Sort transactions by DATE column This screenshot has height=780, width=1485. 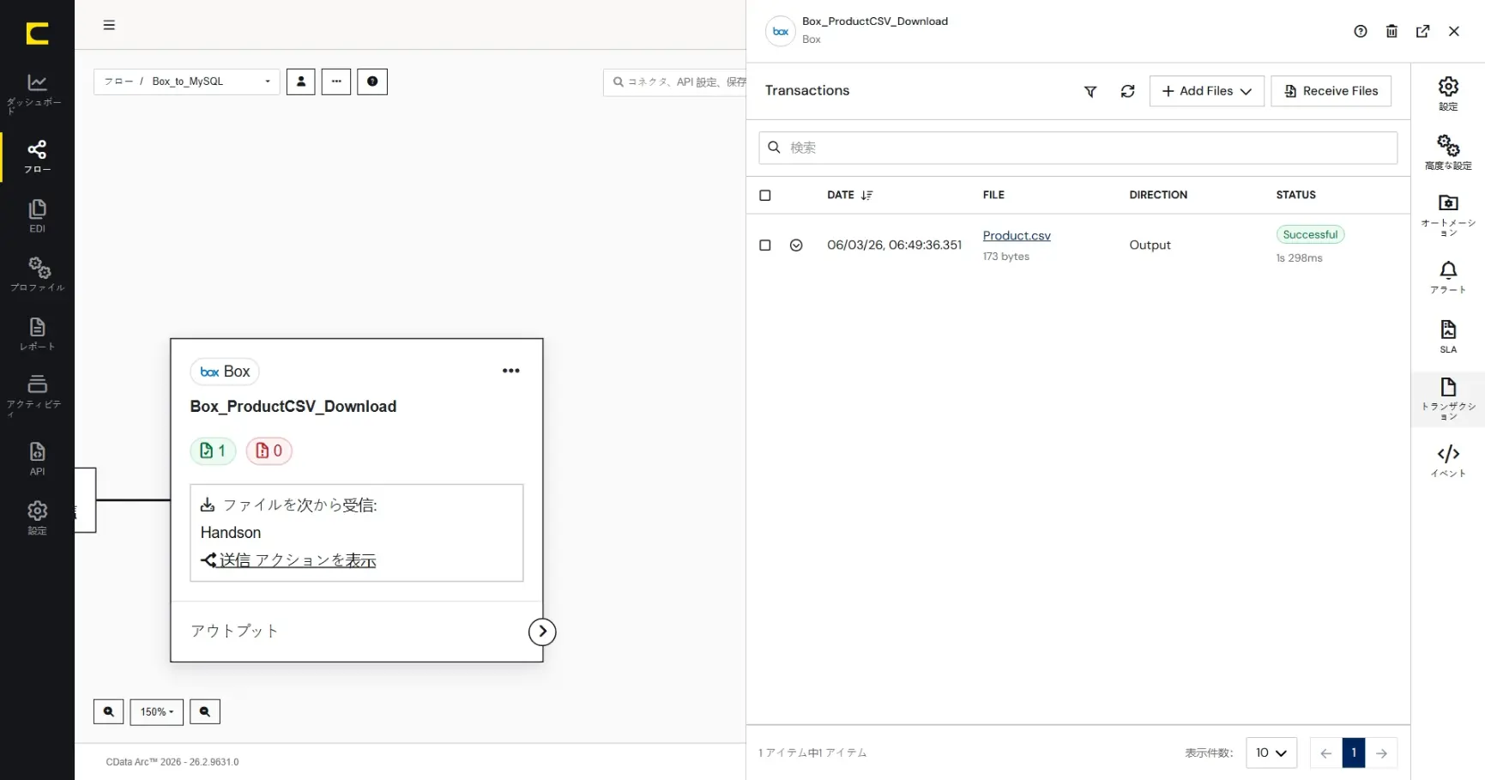[x=850, y=195]
